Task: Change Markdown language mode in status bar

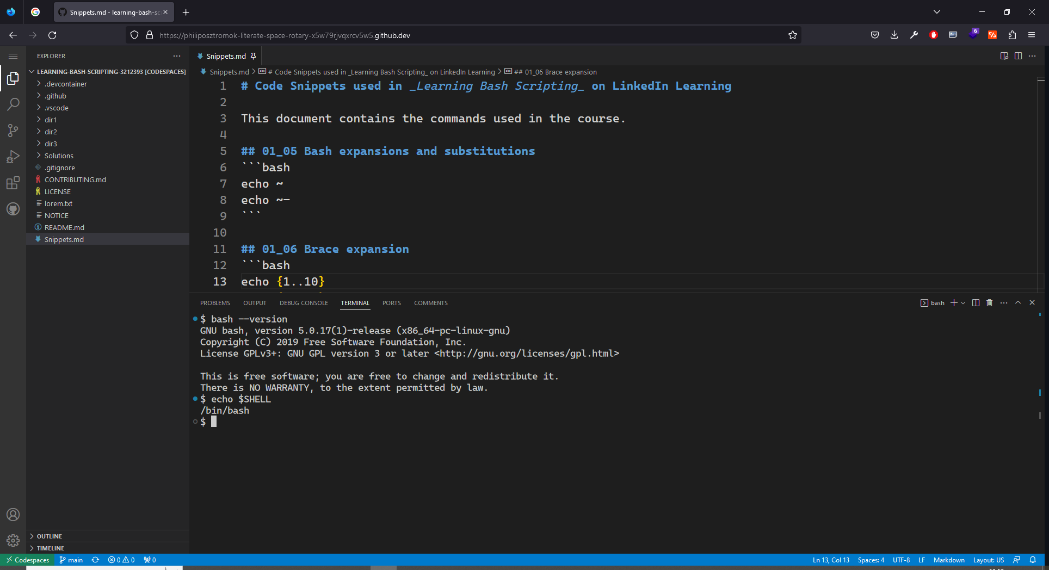Action: pos(949,560)
